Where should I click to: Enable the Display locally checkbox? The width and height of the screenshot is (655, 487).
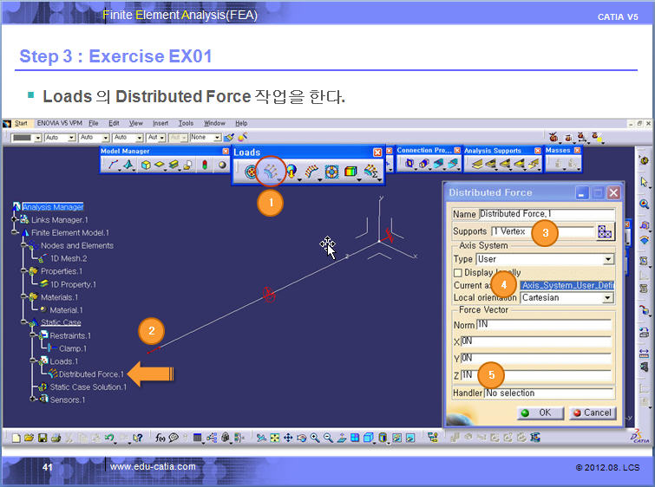tap(458, 272)
